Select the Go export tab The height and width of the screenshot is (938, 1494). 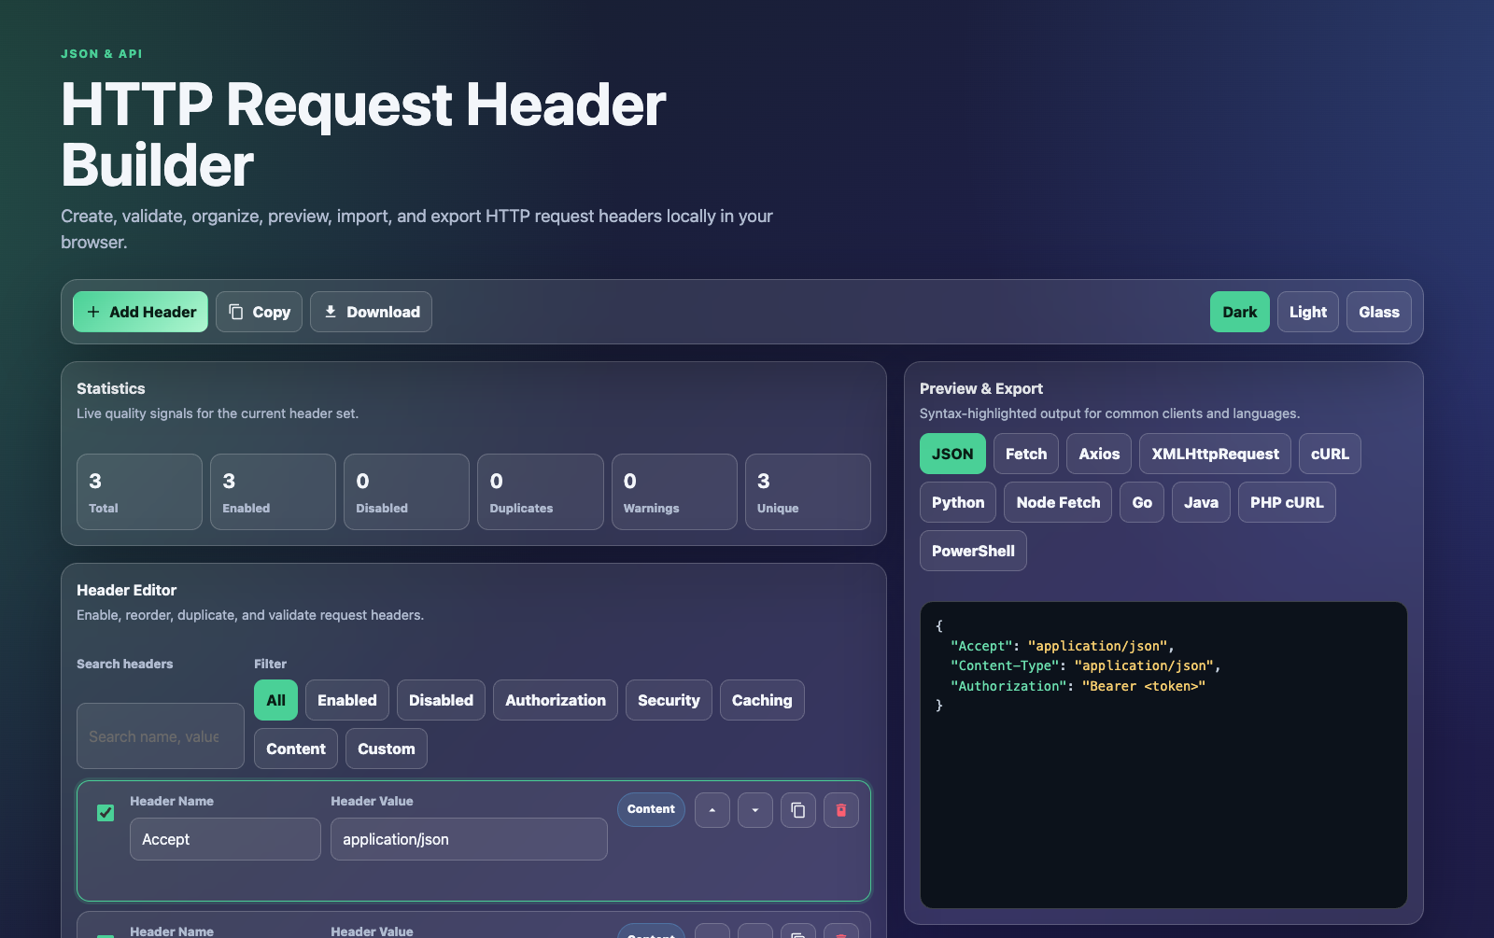coord(1142,502)
